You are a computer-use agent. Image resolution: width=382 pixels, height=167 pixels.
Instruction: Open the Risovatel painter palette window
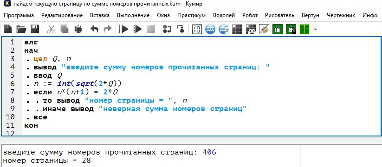pos(264,29)
